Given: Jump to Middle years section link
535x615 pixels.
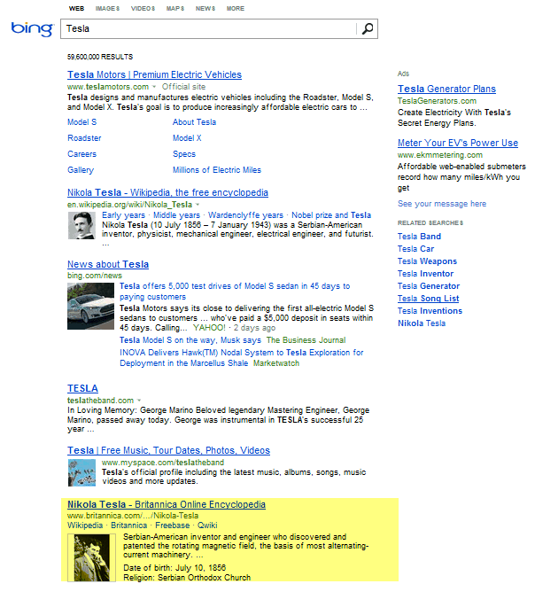Looking at the screenshot, I should tap(176, 215).
